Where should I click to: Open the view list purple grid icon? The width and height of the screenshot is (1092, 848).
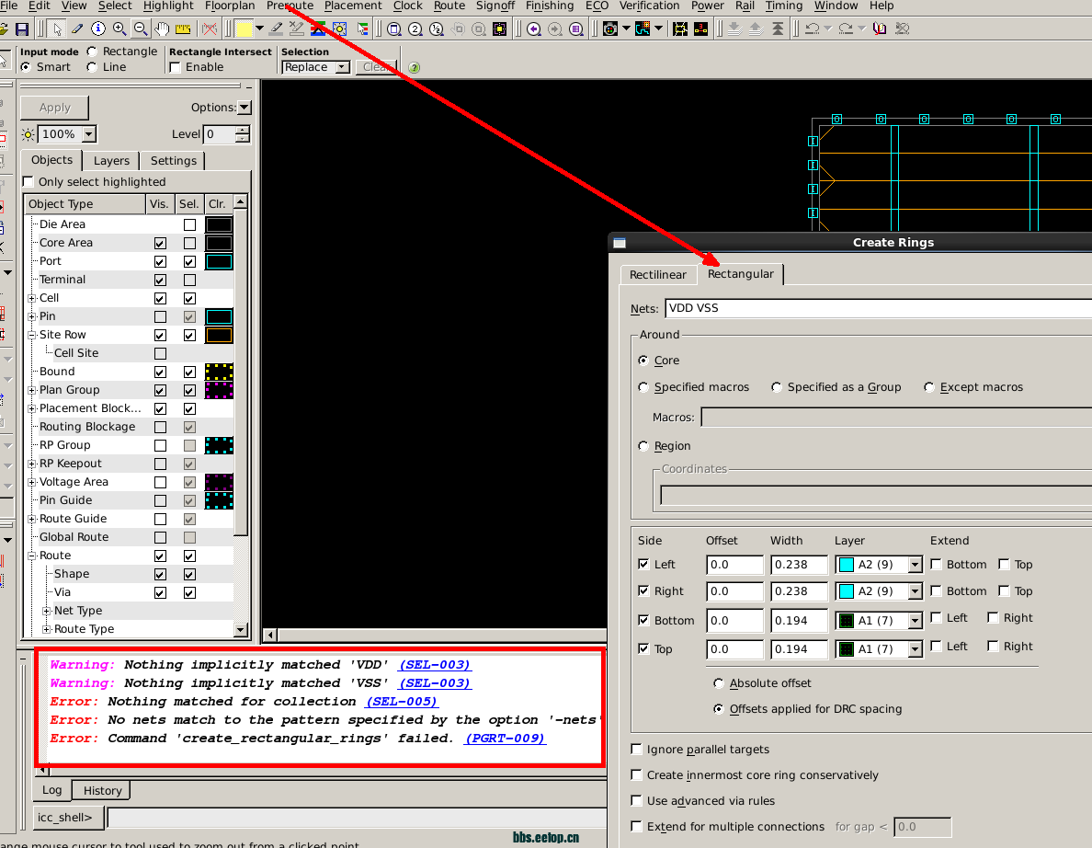click(x=576, y=29)
